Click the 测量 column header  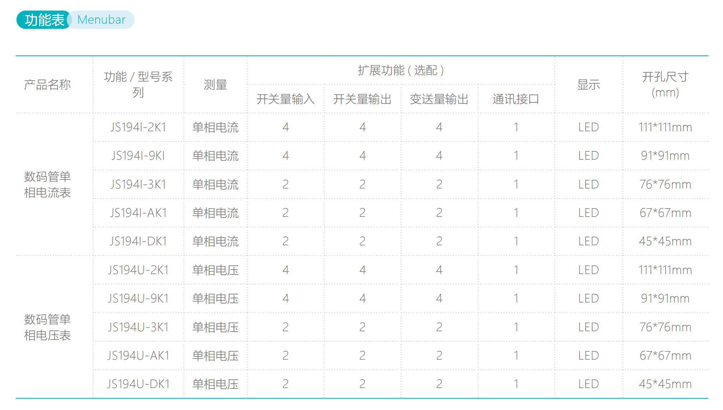[x=215, y=85]
